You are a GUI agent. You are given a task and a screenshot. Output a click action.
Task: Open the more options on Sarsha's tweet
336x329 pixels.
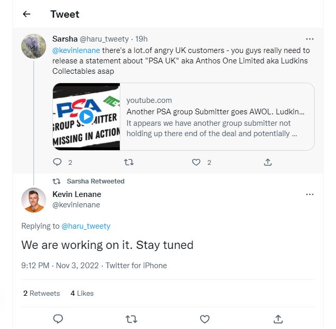click(x=310, y=39)
